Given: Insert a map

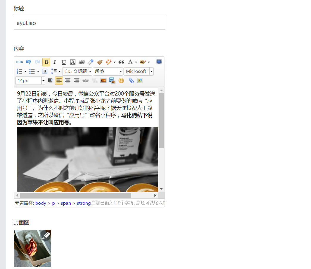Looking at the screenshot, I should point(140,81).
